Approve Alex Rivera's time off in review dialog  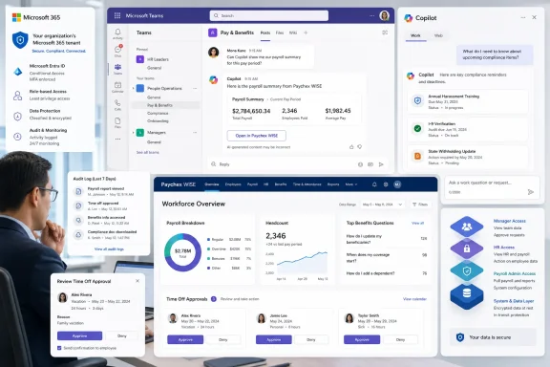(x=79, y=335)
